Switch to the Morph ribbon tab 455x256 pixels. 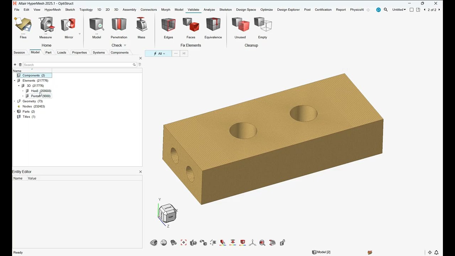tap(166, 10)
